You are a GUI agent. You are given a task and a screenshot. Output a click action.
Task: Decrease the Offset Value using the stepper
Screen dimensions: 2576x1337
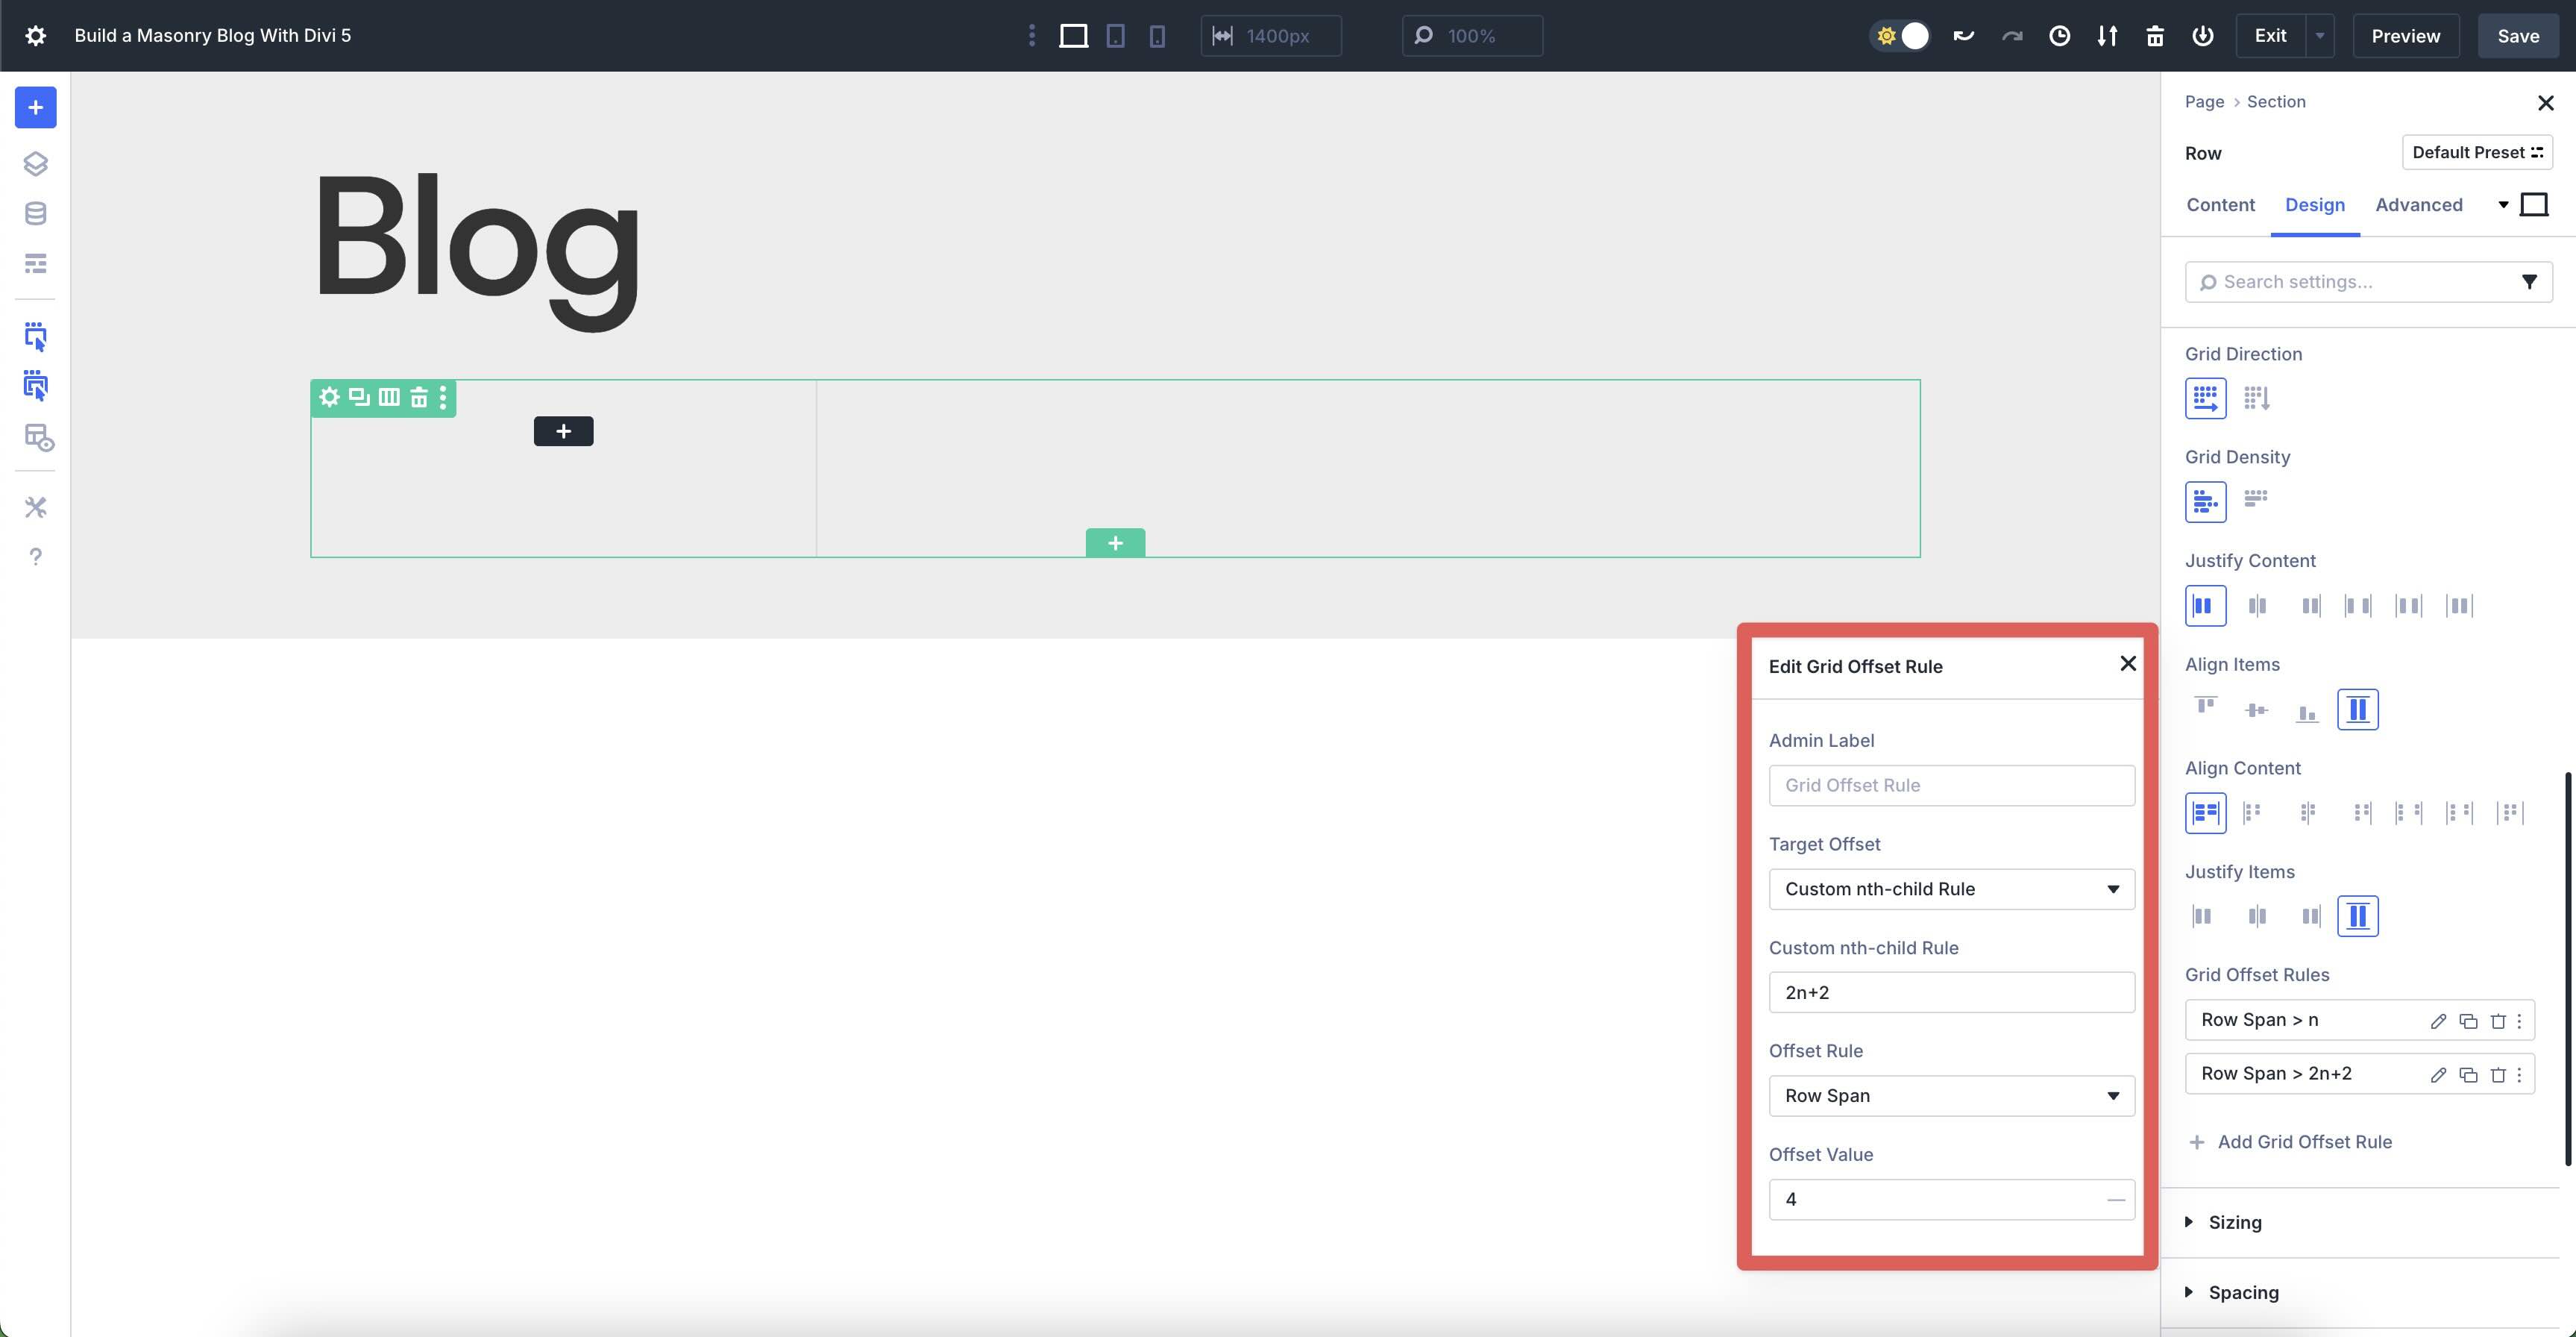point(2115,1199)
